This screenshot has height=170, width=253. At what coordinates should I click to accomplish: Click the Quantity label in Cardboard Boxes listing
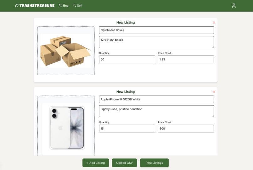click(x=104, y=53)
